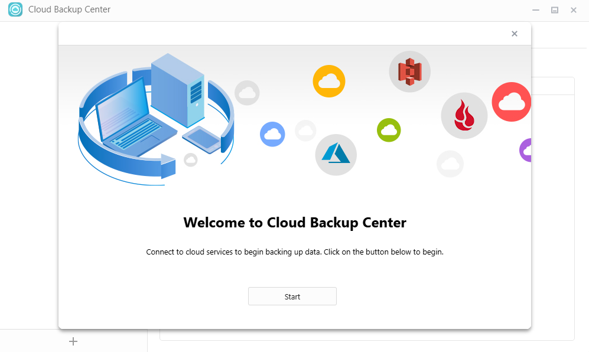Viewport: 589px width, 352px height.
Task: Click the tablet device illustration
Action: pos(202,138)
